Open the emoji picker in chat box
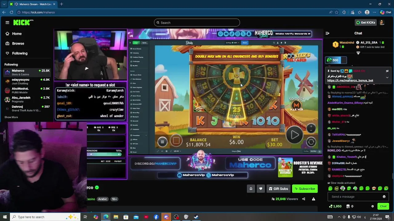The image size is (394, 221). point(384,197)
